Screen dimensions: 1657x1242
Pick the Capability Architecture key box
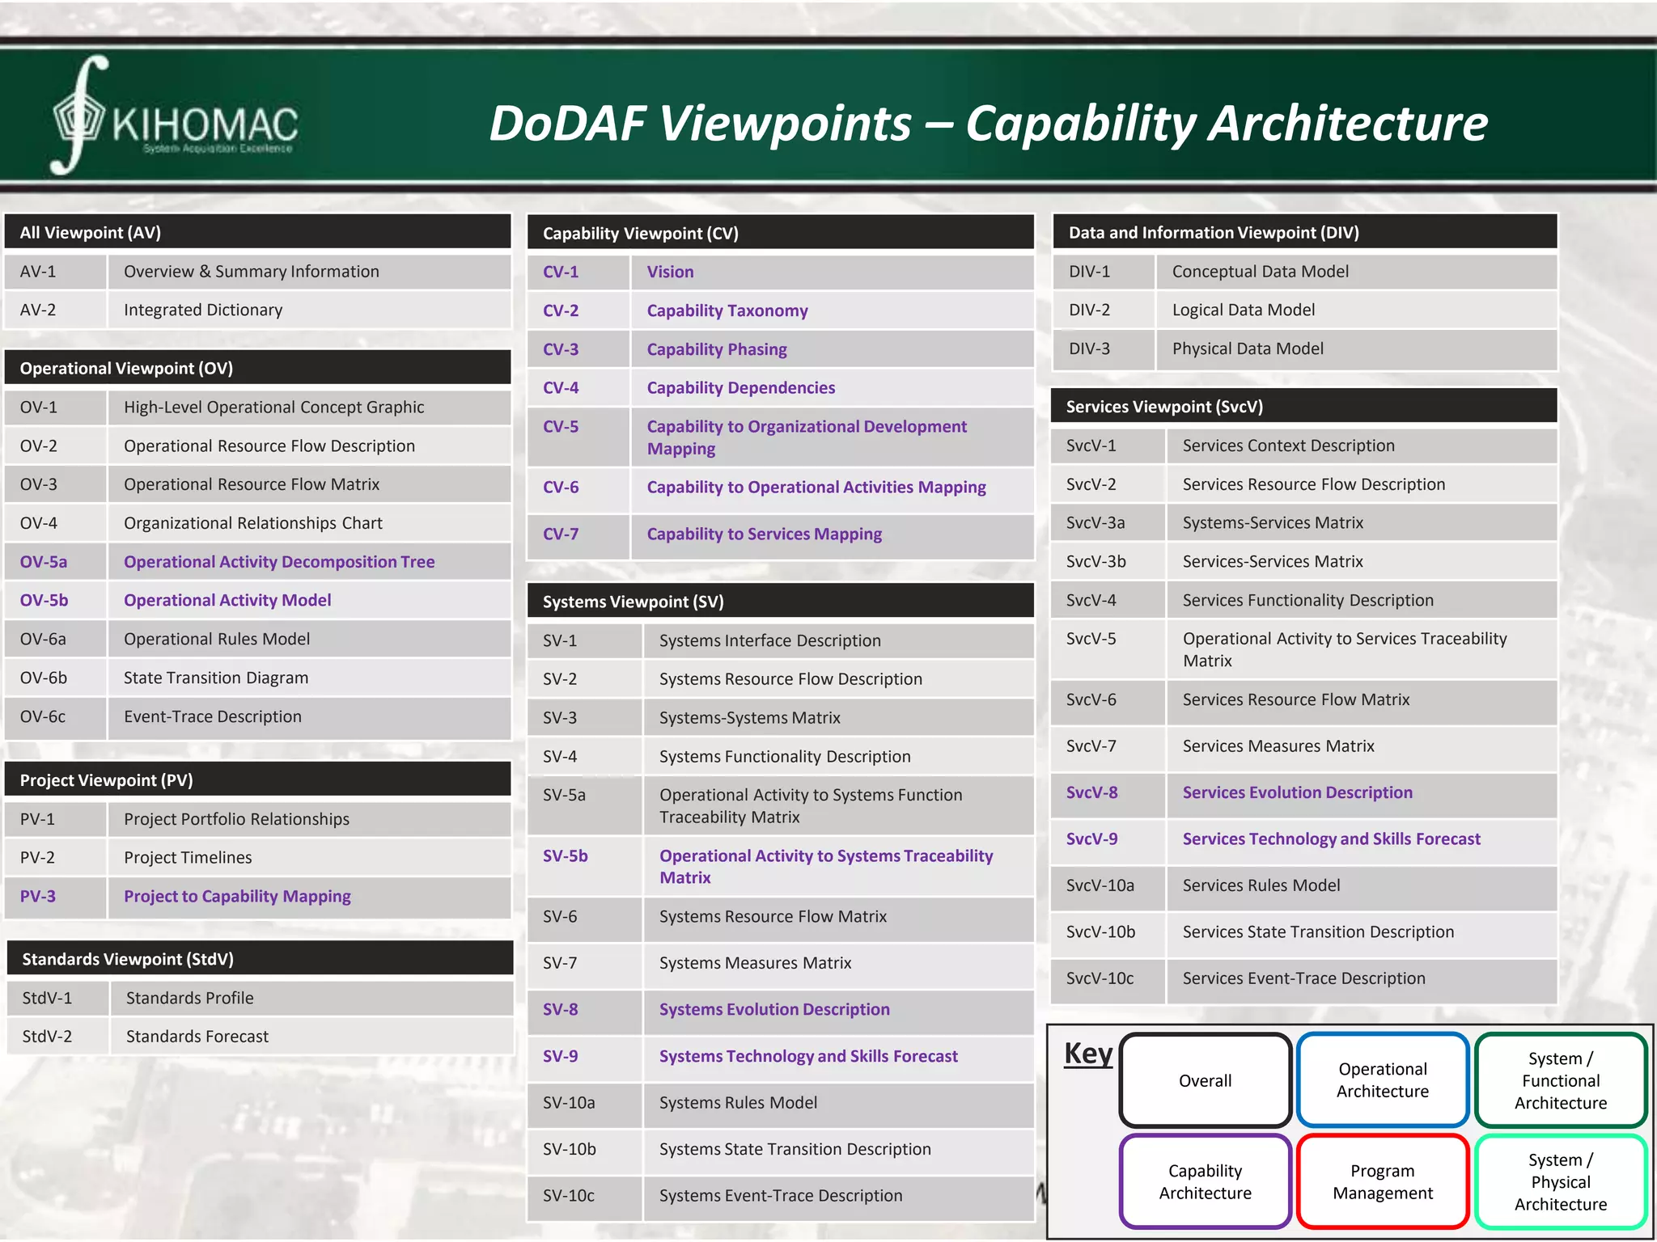pyautogui.click(x=1205, y=1181)
